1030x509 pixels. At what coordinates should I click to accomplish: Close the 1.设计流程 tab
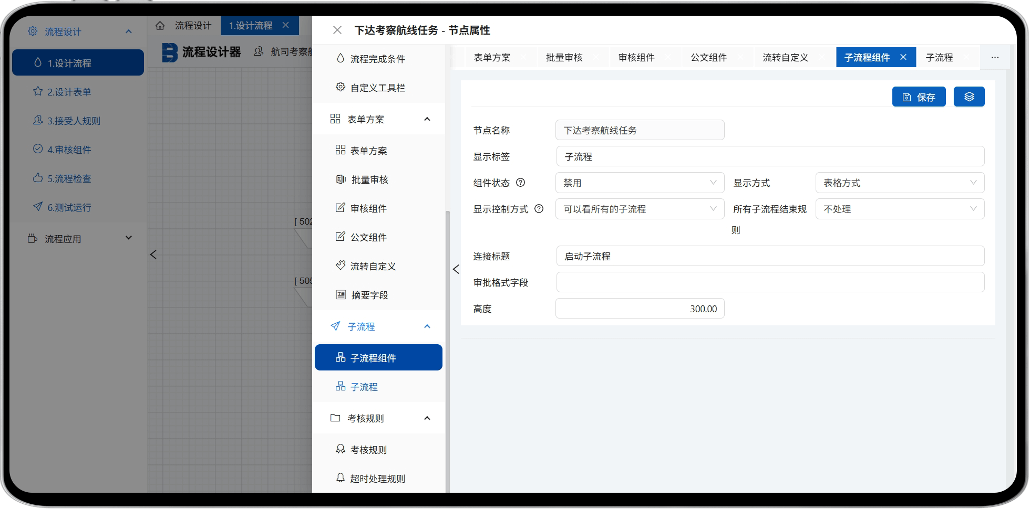pos(285,25)
